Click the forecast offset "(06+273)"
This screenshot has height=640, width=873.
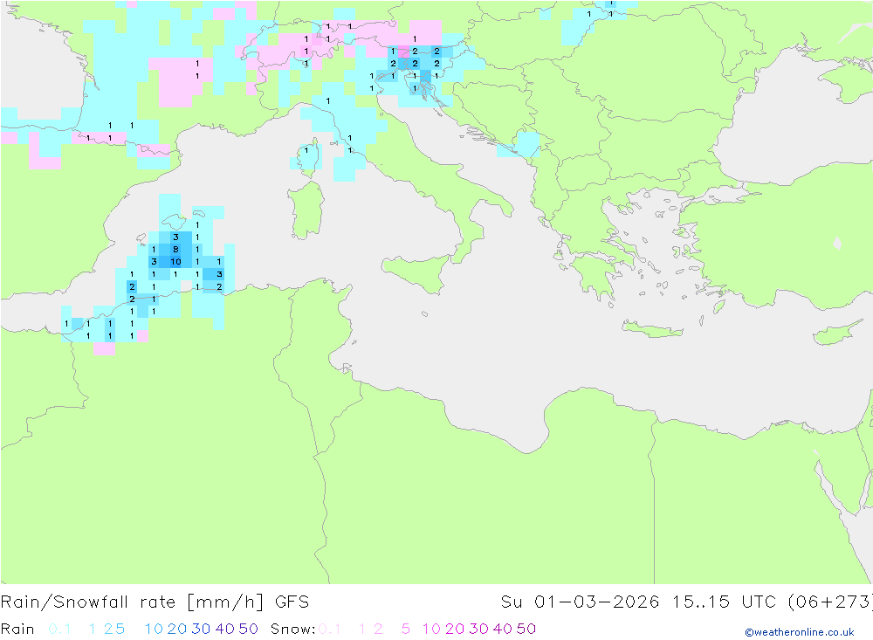coord(830,602)
